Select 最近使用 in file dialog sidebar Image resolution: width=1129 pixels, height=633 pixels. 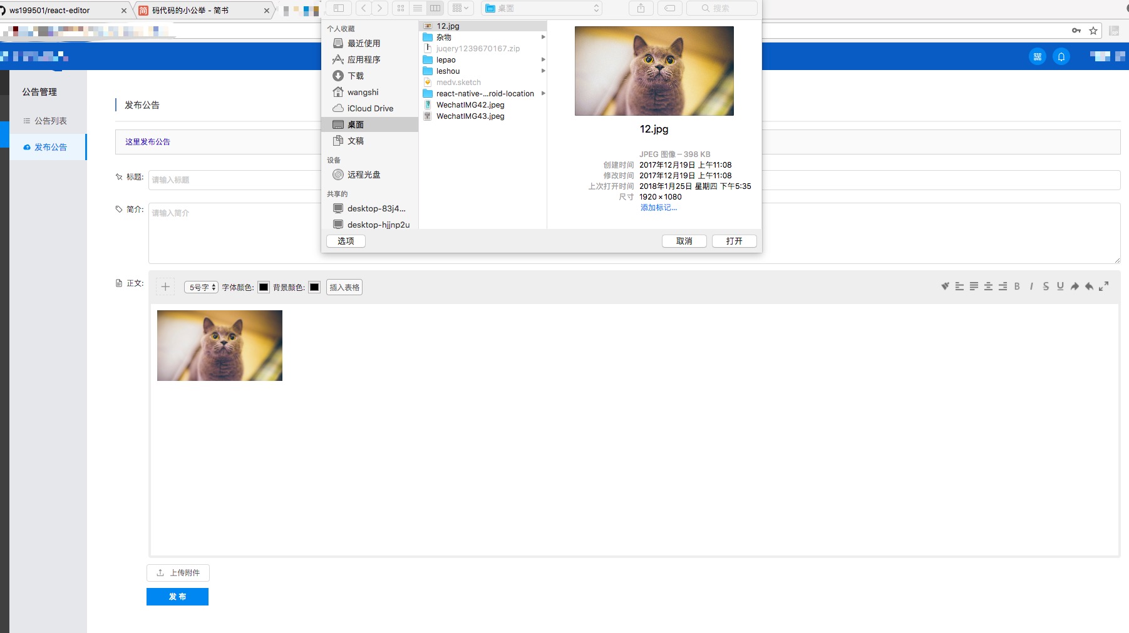pos(369,43)
